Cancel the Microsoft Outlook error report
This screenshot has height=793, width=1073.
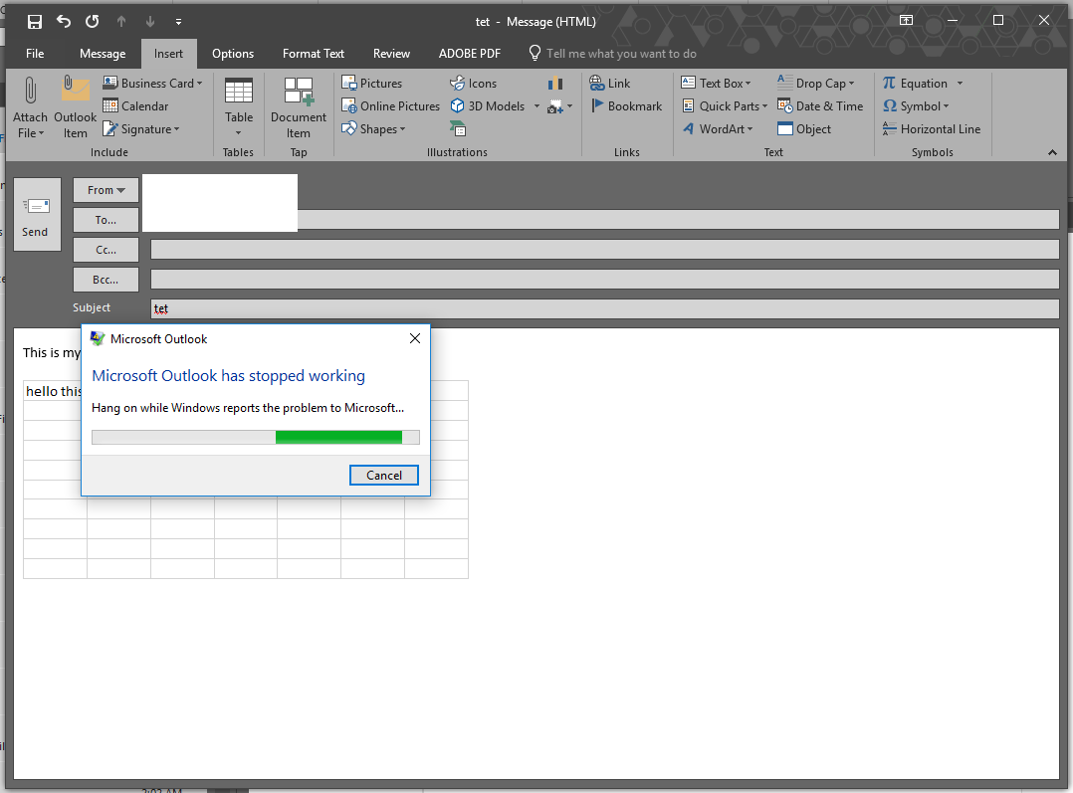pyautogui.click(x=384, y=475)
